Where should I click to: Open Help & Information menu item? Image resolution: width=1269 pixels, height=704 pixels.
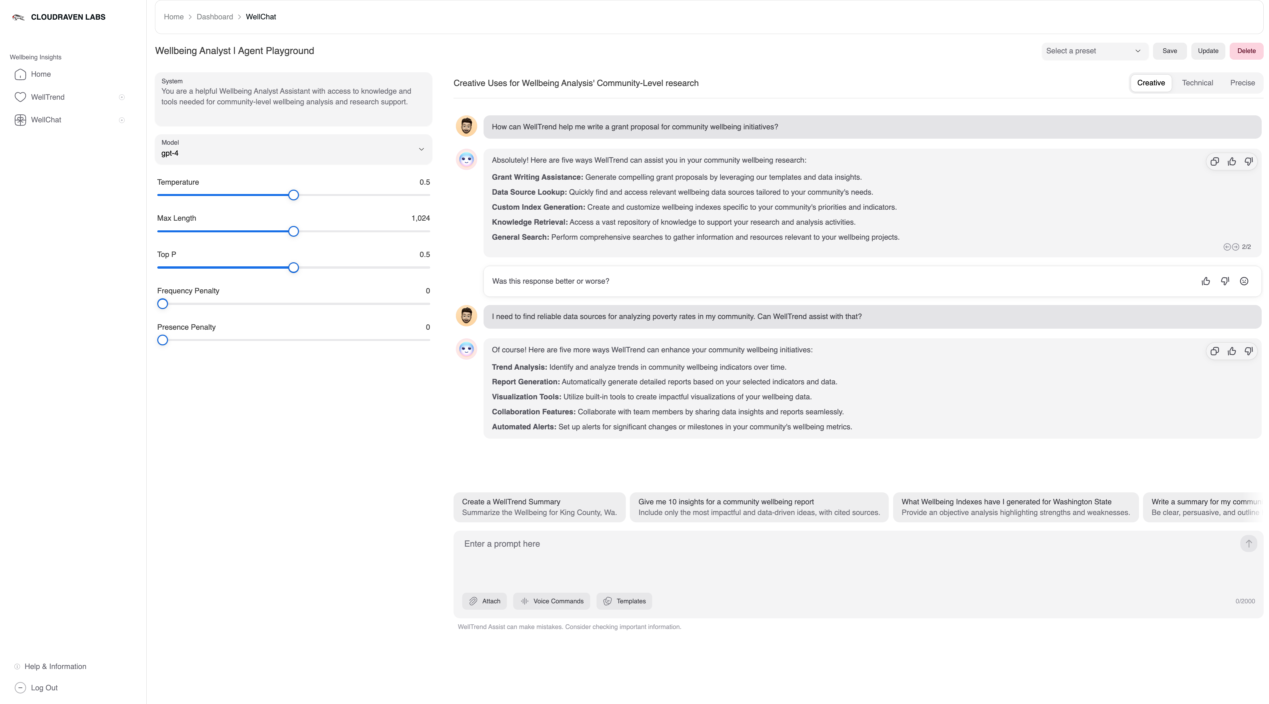tap(55, 667)
